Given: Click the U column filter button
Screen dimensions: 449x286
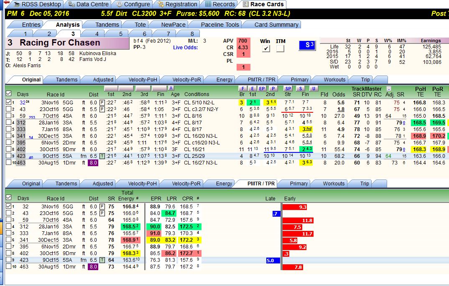Looking at the screenshot, I should (314, 89).
